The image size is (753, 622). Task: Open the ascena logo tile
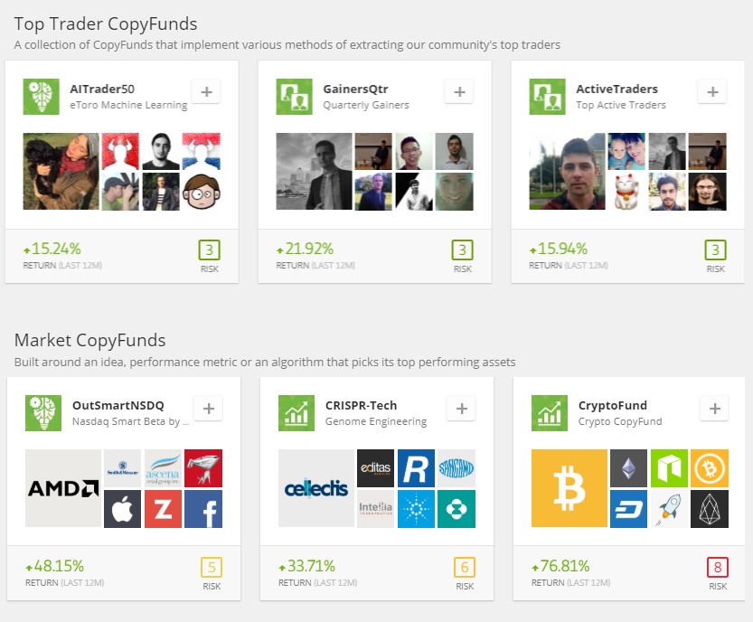[164, 468]
